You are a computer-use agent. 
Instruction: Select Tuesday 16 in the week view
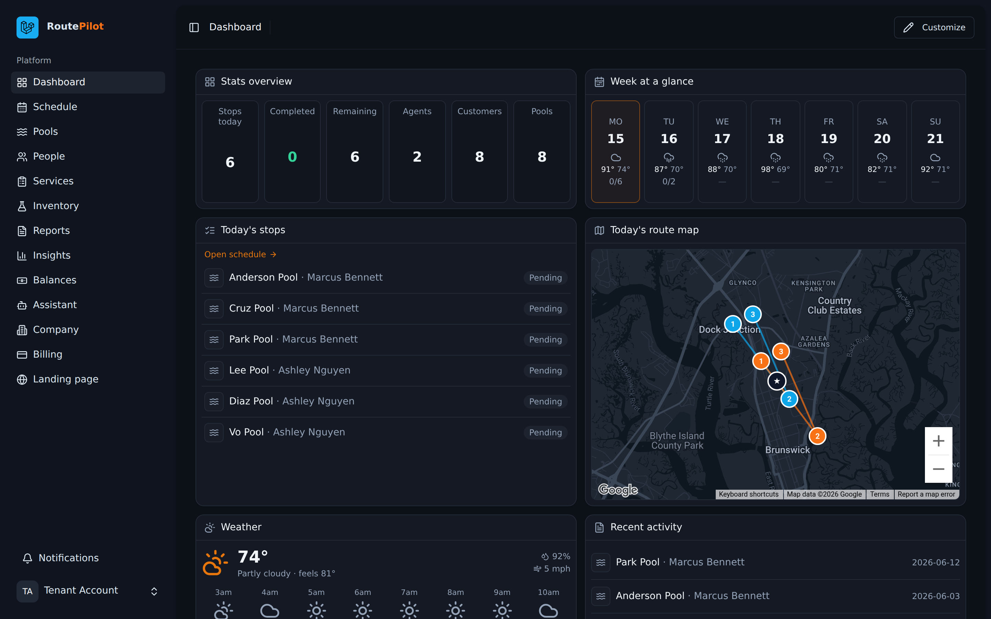point(669,151)
